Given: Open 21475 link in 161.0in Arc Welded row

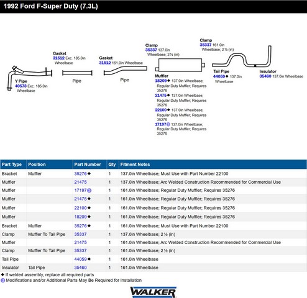Looking at the screenshot, I should [80, 242].
